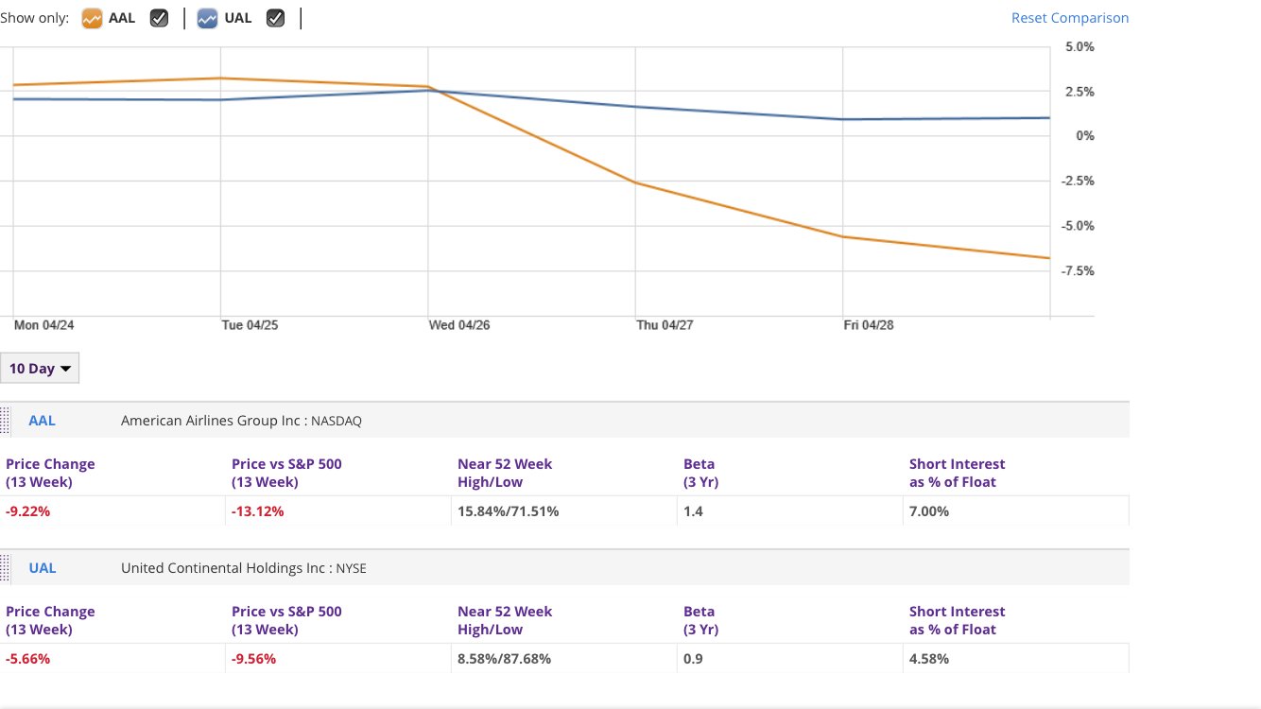Click the 8.58%/87.68% value
The width and height of the screenshot is (1261, 709).
504,659
